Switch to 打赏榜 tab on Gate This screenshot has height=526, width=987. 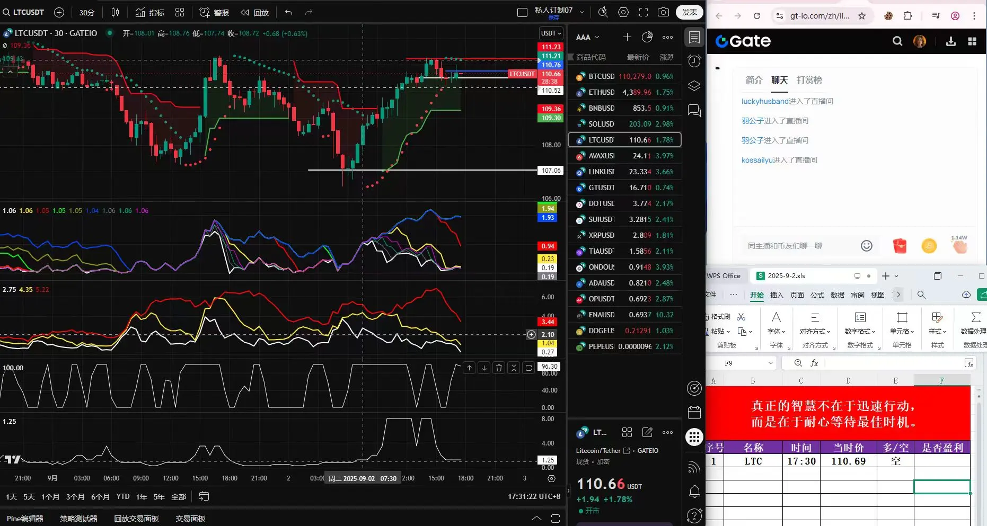pos(809,81)
